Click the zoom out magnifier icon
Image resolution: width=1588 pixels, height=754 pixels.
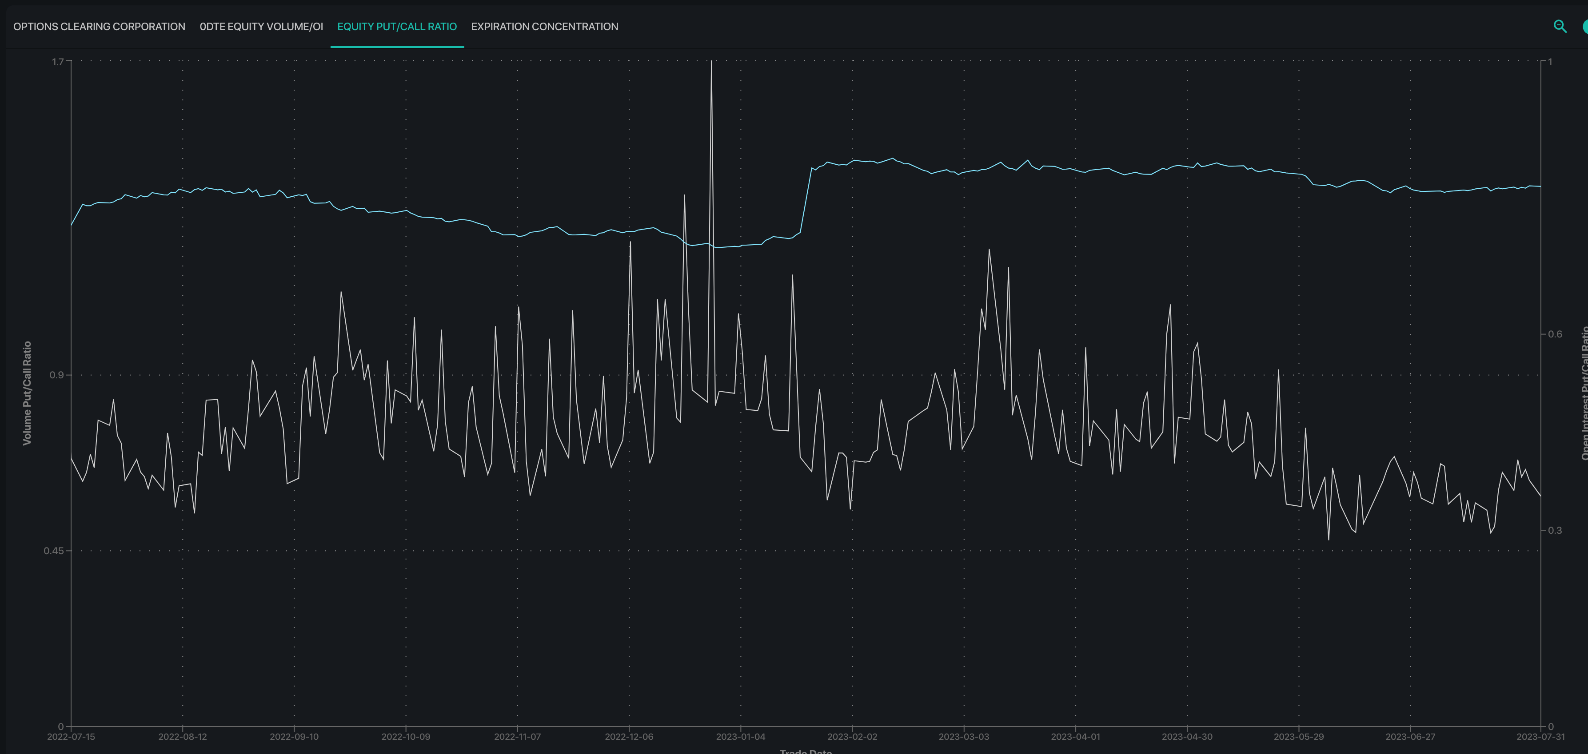coord(1560,27)
